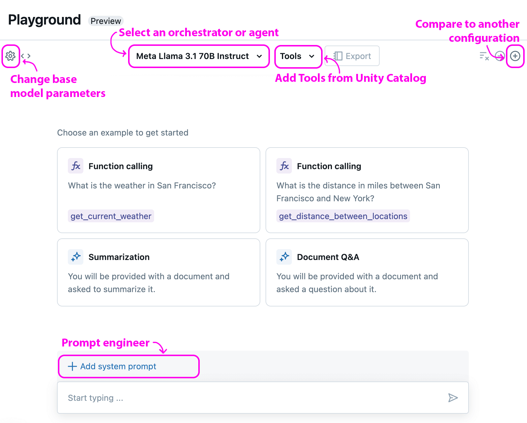Screen dimensions: 527x423
Task: Click the code view angle-brackets icon
Action: click(x=26, y=56)
